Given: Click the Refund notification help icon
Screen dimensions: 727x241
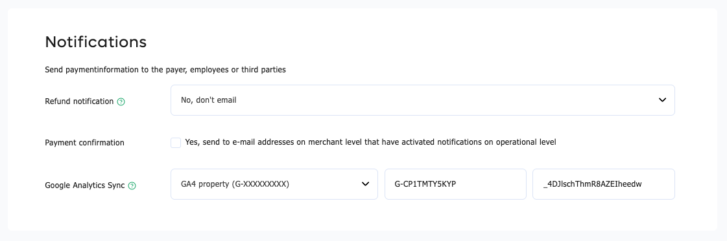Looking at the screenshot, I should 121,101.
